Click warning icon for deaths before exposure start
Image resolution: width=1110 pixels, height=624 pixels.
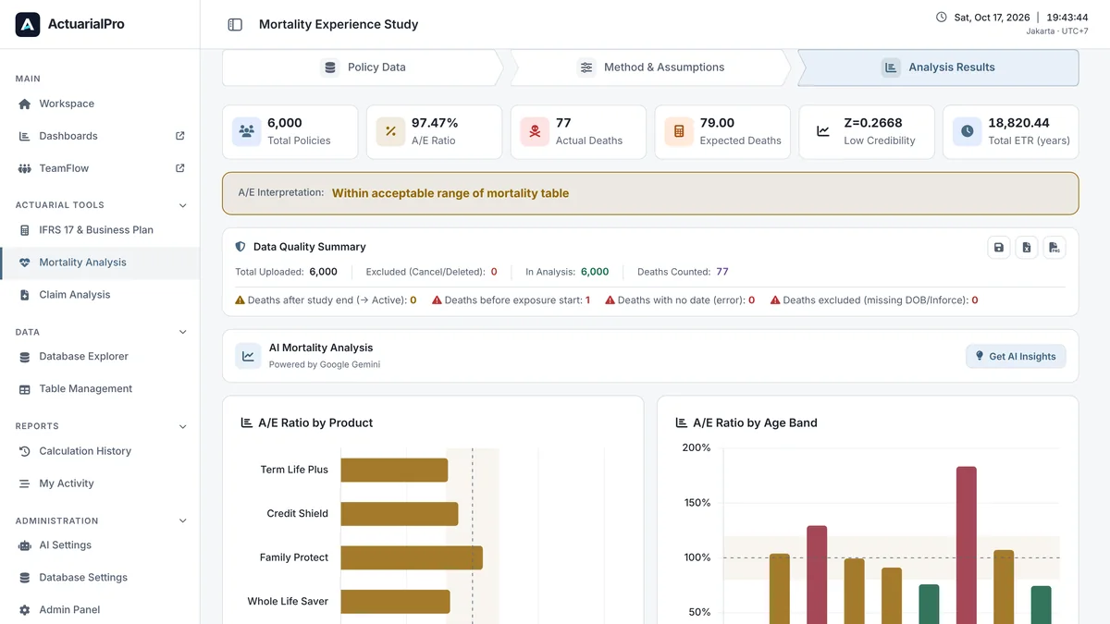(437, 300)
